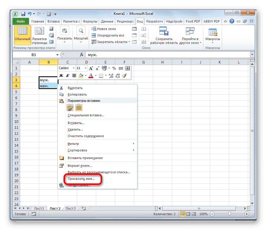Screen dimensions: 266x230
Task: Open the font size dropdown showing 11
Action: pyautogui.click(x=85, y=68)
